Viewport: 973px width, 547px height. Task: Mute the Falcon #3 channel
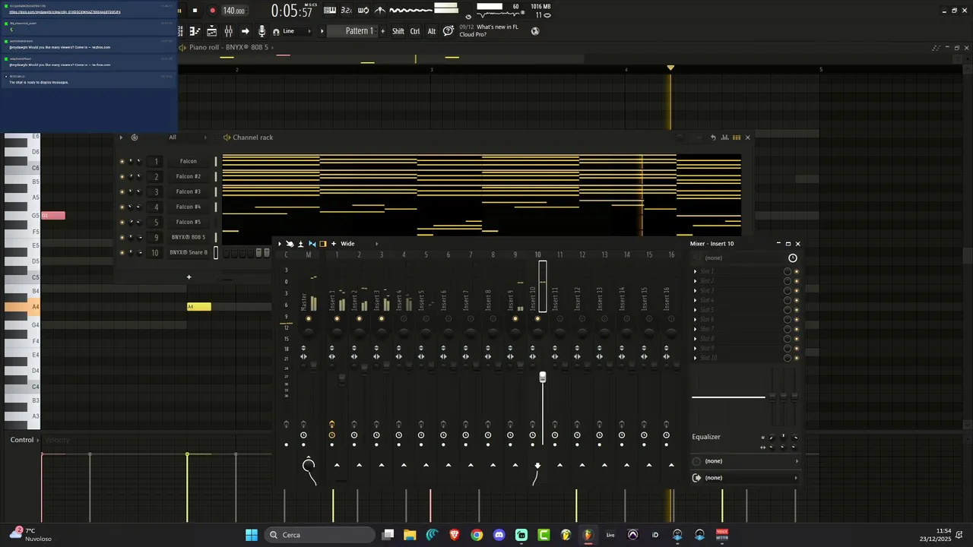[x=122, y=191]
